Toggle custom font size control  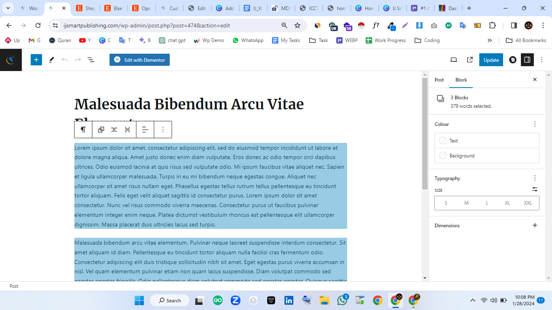coord(535,189)
